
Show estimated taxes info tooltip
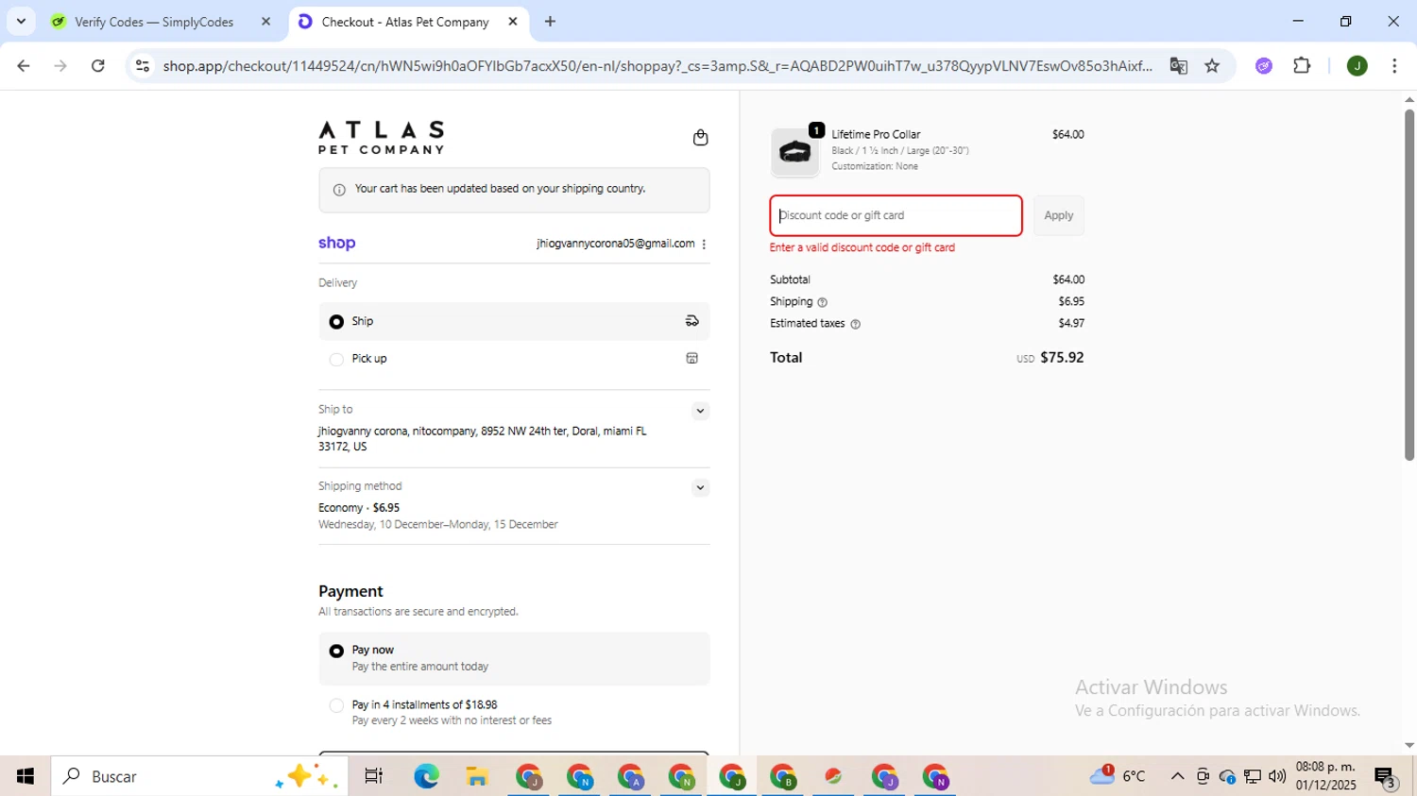pyautogui.click(x=856, y=324)
